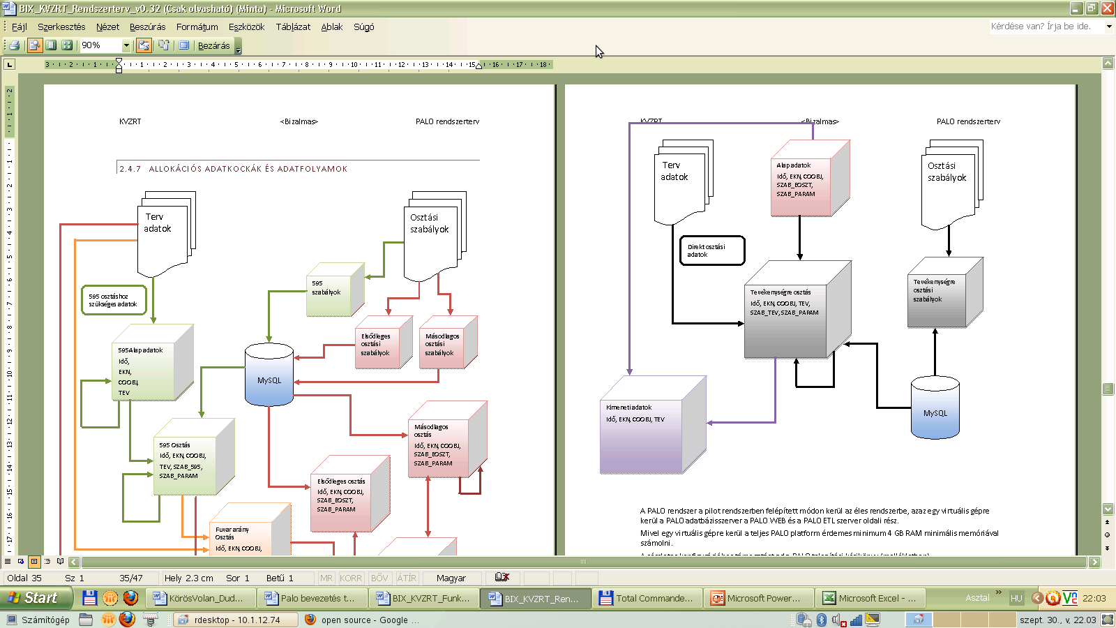
Task: Switch to Palo bevezetés taskbar window
Action: (x=312, y=598)
